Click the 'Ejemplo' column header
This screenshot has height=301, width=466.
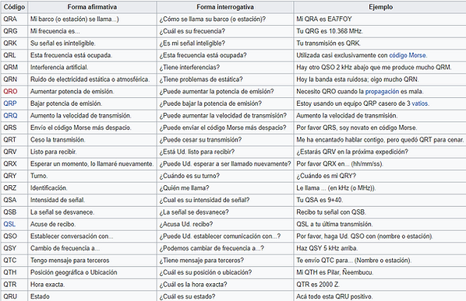(380, 7)
